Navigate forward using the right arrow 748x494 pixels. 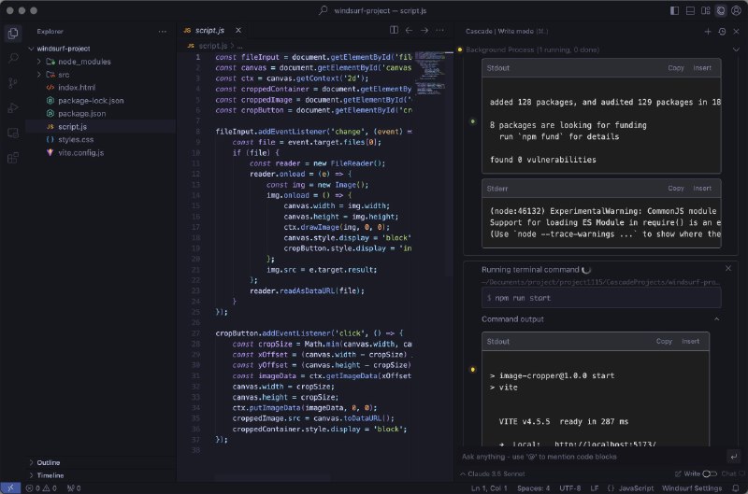424,30
